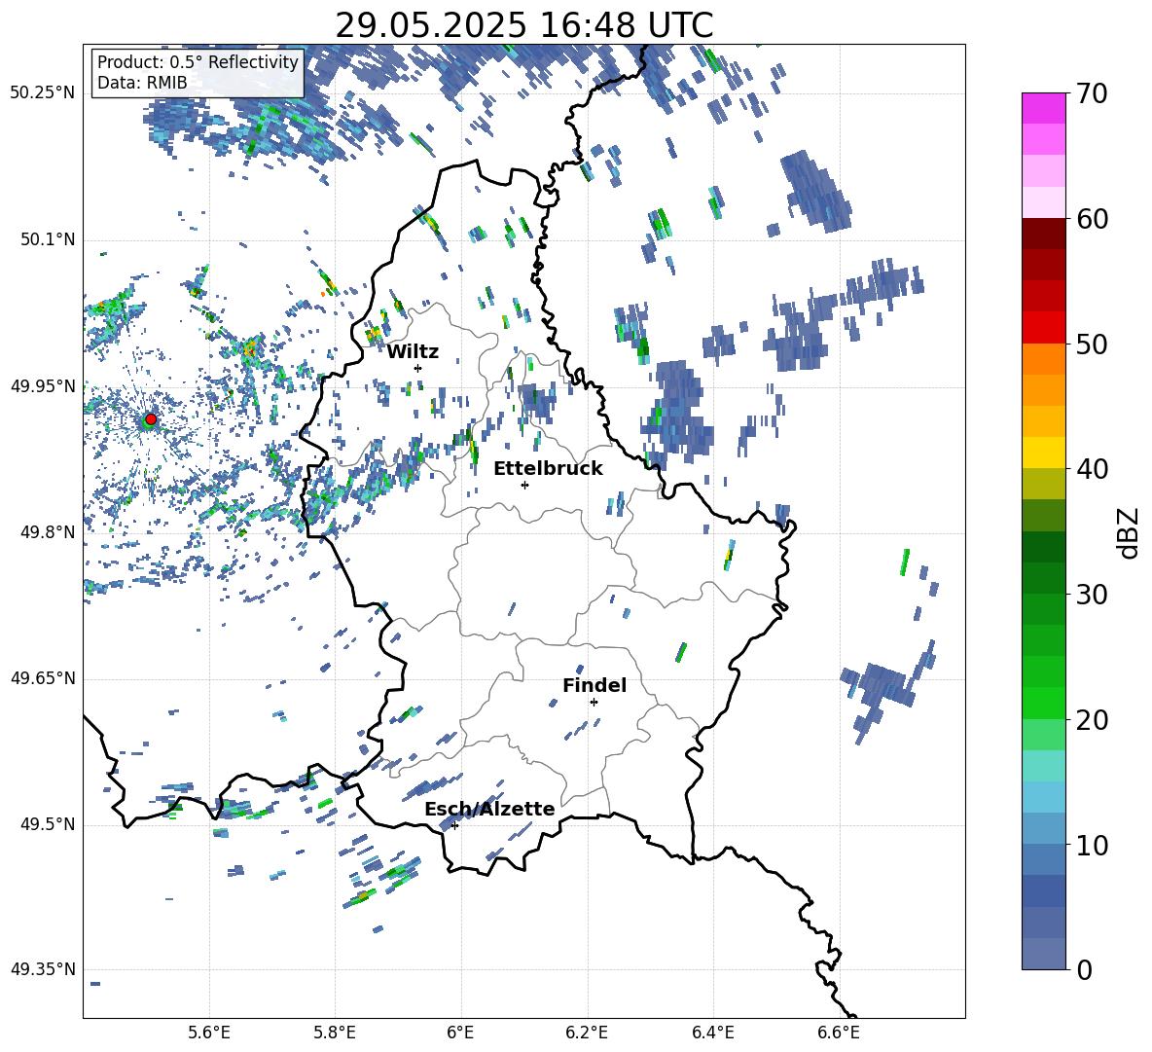The width and height of the screenshot is (1152, 1052).
Task: Click the Wiltz station cross marker
Action: (418, 368)
